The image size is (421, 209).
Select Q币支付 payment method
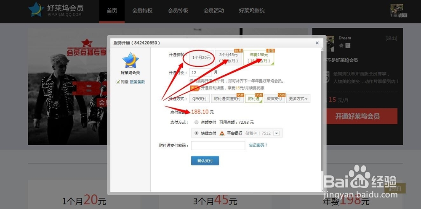pos(199,99)
